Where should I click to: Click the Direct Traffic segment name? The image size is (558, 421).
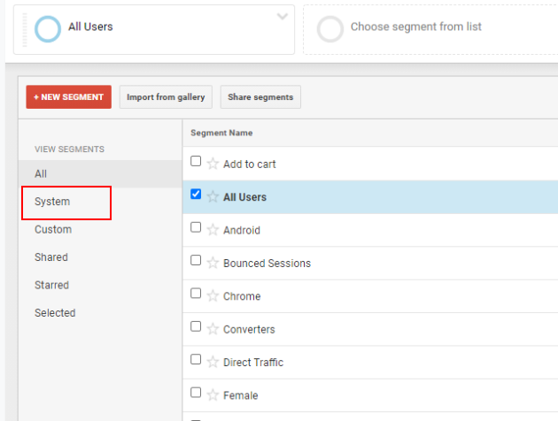coord(253,363)
